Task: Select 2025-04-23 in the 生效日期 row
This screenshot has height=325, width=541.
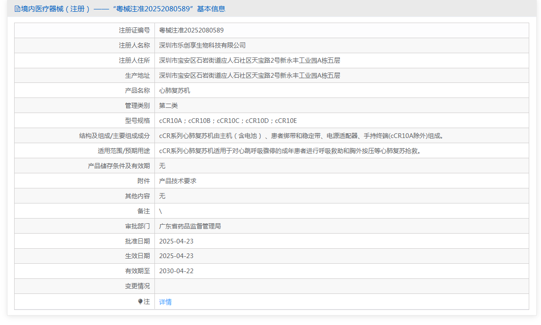Action: click(176, 256)
